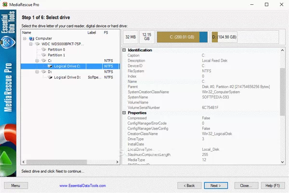
Task: Click the Logical Drive C: icon
Action: [50, 66]
